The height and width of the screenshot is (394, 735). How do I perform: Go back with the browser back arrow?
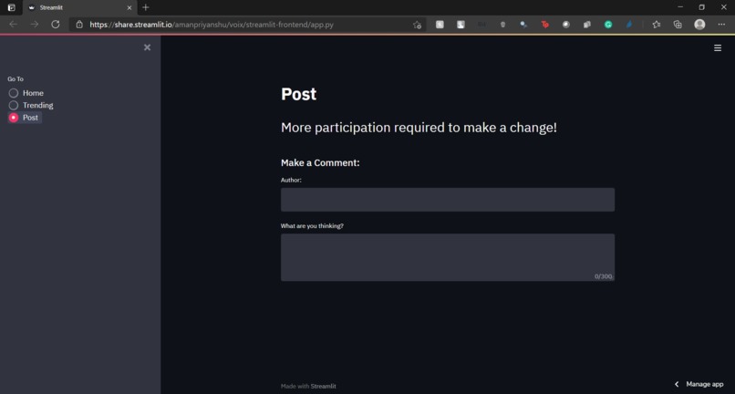[x=13, y=25]
